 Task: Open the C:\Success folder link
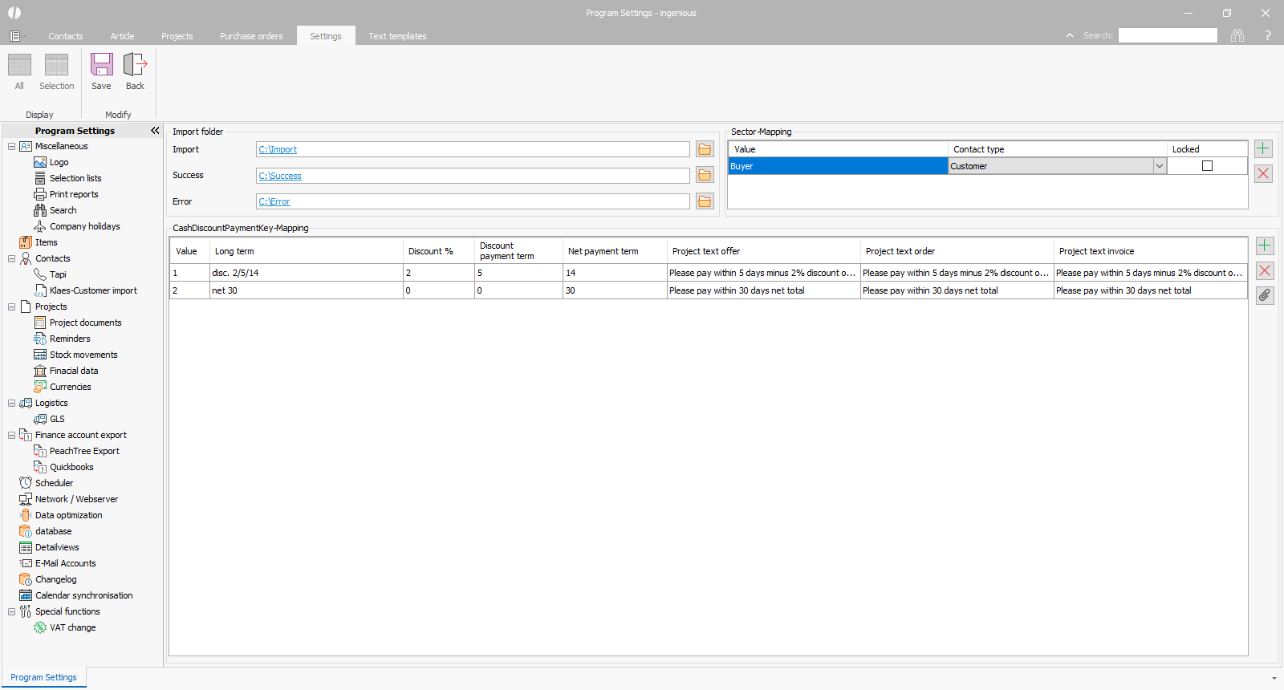coord(280,176)
